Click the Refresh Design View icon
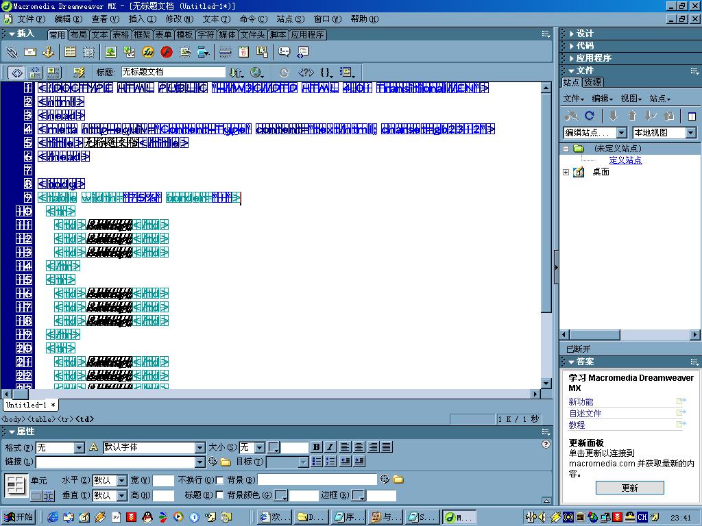The height and width of the screenshot is (526, 702). (x=284, y=73)
